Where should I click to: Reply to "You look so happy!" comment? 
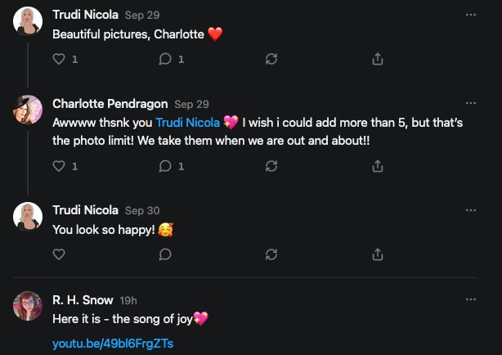point(165,254)
